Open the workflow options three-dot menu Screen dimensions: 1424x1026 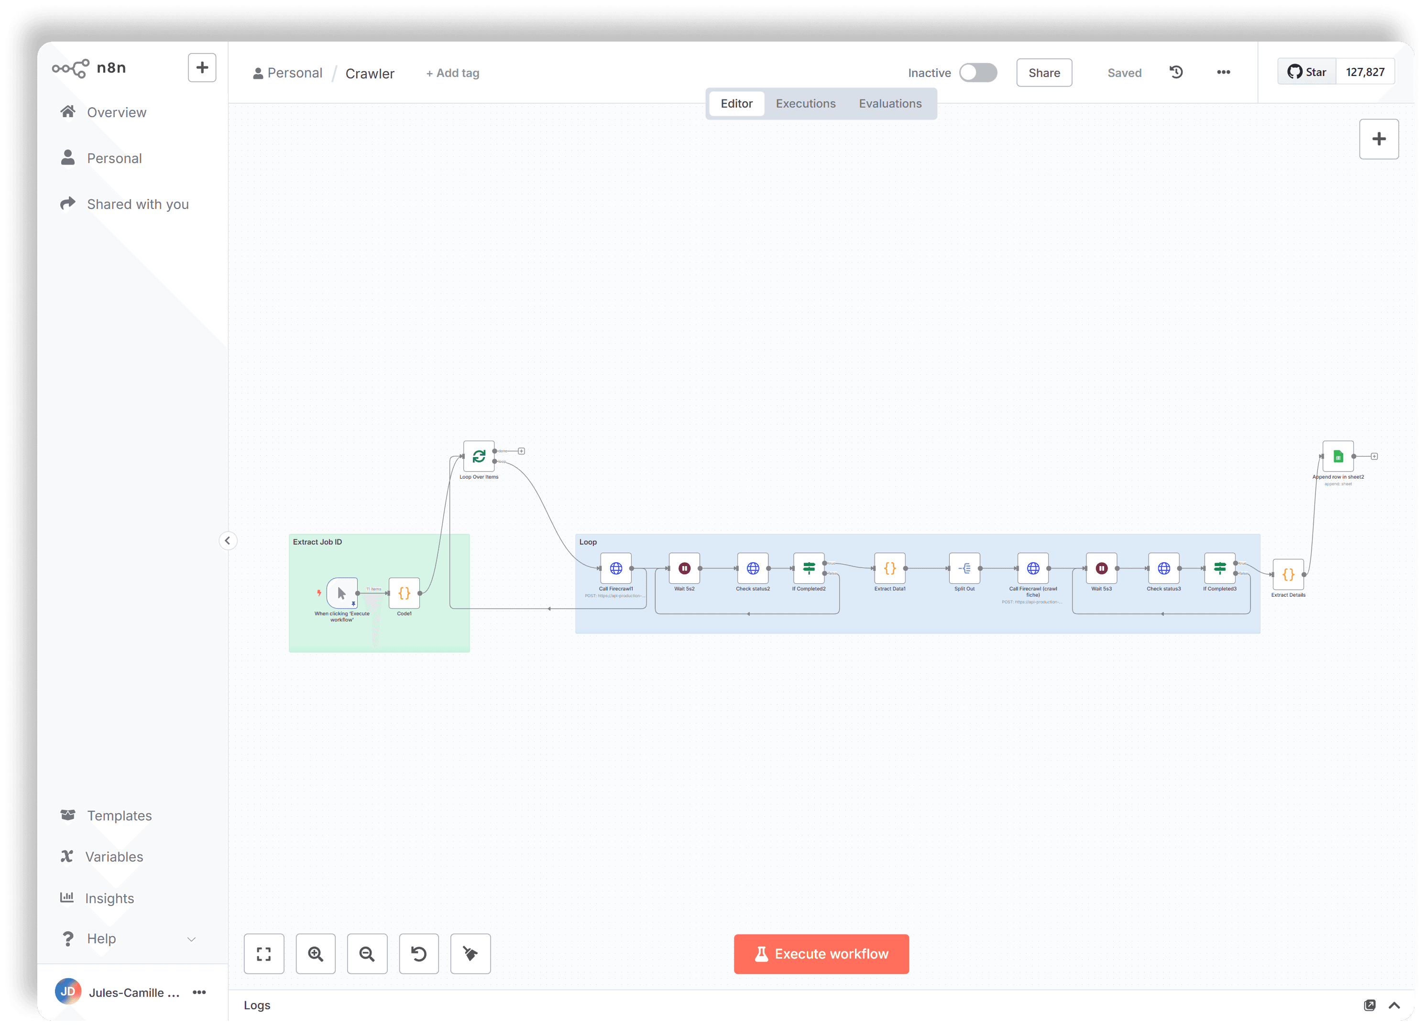click(1223, 72)
